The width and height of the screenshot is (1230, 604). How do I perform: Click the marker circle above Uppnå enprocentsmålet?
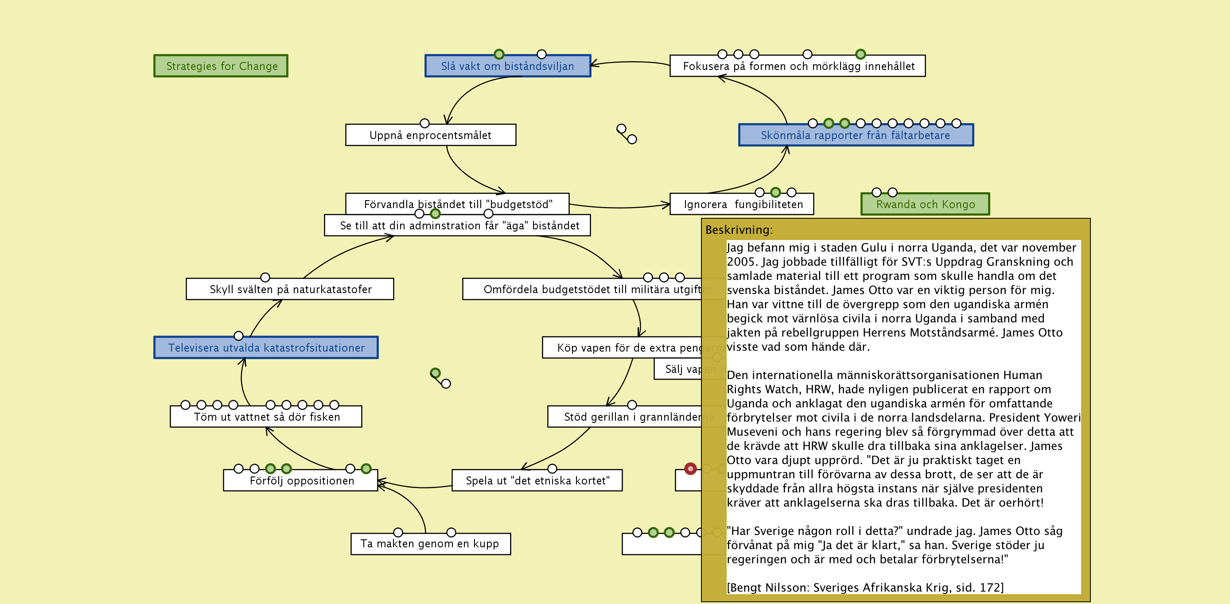[424, 123]
